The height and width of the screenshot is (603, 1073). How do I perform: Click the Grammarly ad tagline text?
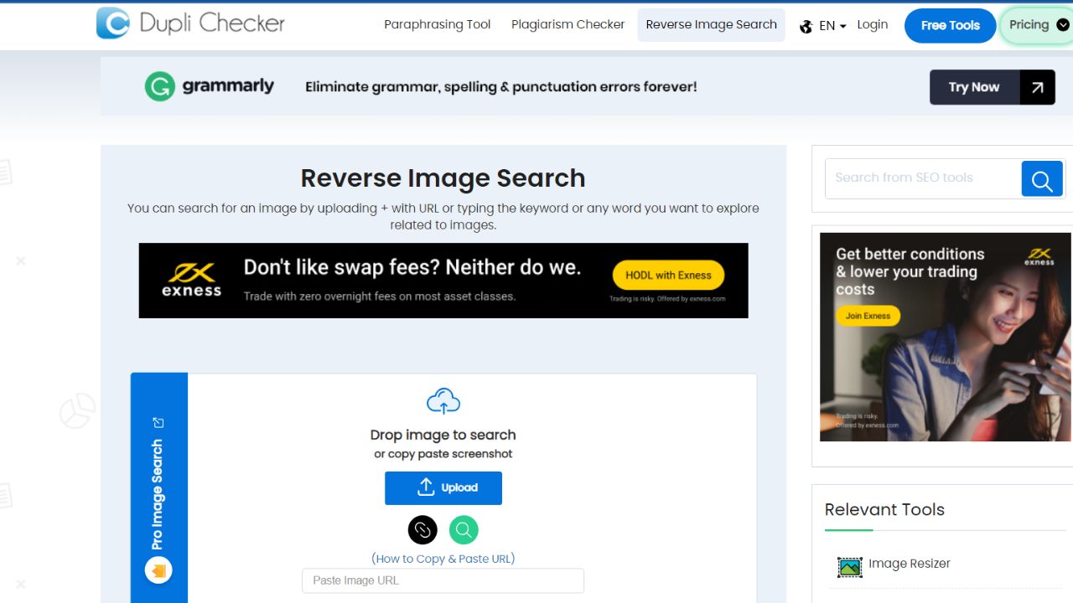tap(500, 86)
